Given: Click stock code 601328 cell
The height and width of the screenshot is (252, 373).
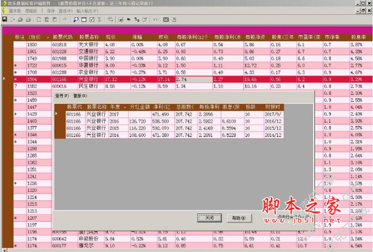Looking at the screenshot, I should (65, 52).
